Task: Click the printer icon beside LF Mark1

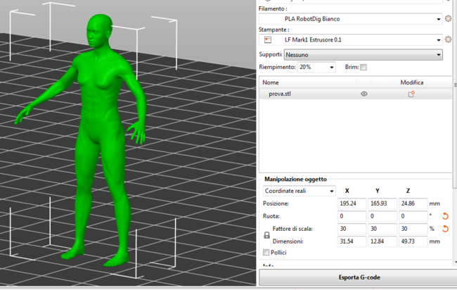Action: 268,40
